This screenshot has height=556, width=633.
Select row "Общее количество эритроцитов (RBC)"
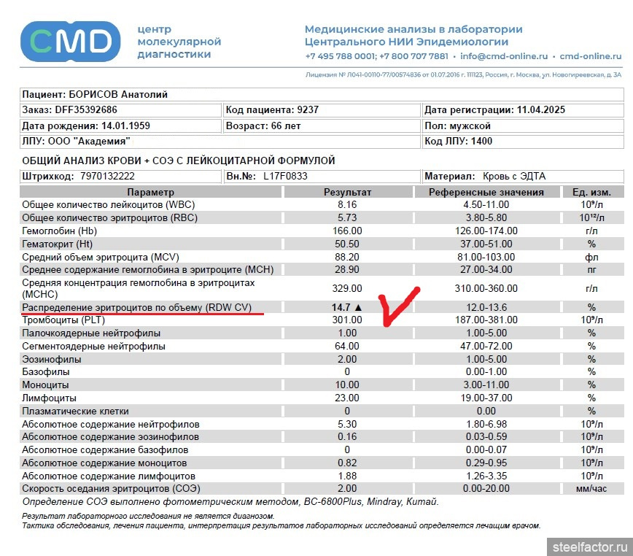[322, 218]
